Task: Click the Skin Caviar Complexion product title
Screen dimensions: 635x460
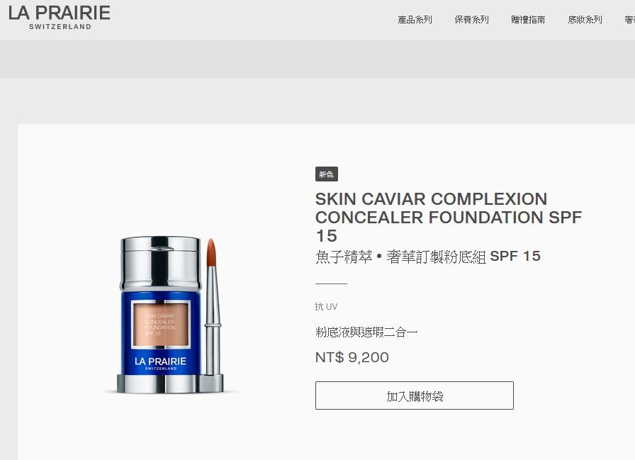Action: click(449, 217)
